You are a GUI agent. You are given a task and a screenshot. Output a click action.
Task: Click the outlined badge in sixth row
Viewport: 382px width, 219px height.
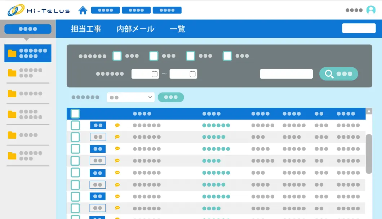point(98,185)
